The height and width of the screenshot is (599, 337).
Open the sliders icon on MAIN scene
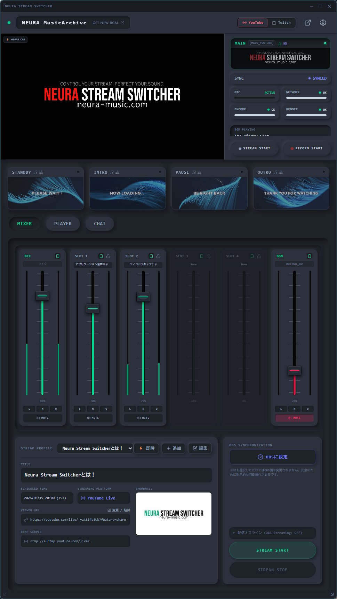tap(285, 44)
